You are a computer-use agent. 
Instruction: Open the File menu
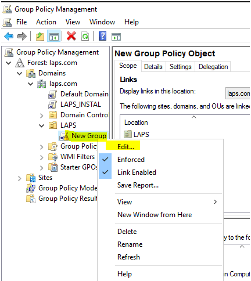[x=21, y=22]
